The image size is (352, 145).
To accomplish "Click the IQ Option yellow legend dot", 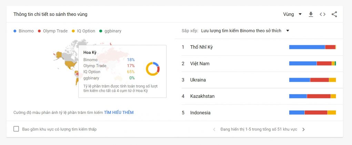I will pos(73,31).
